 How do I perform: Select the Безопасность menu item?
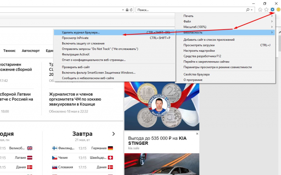[225, 32]
